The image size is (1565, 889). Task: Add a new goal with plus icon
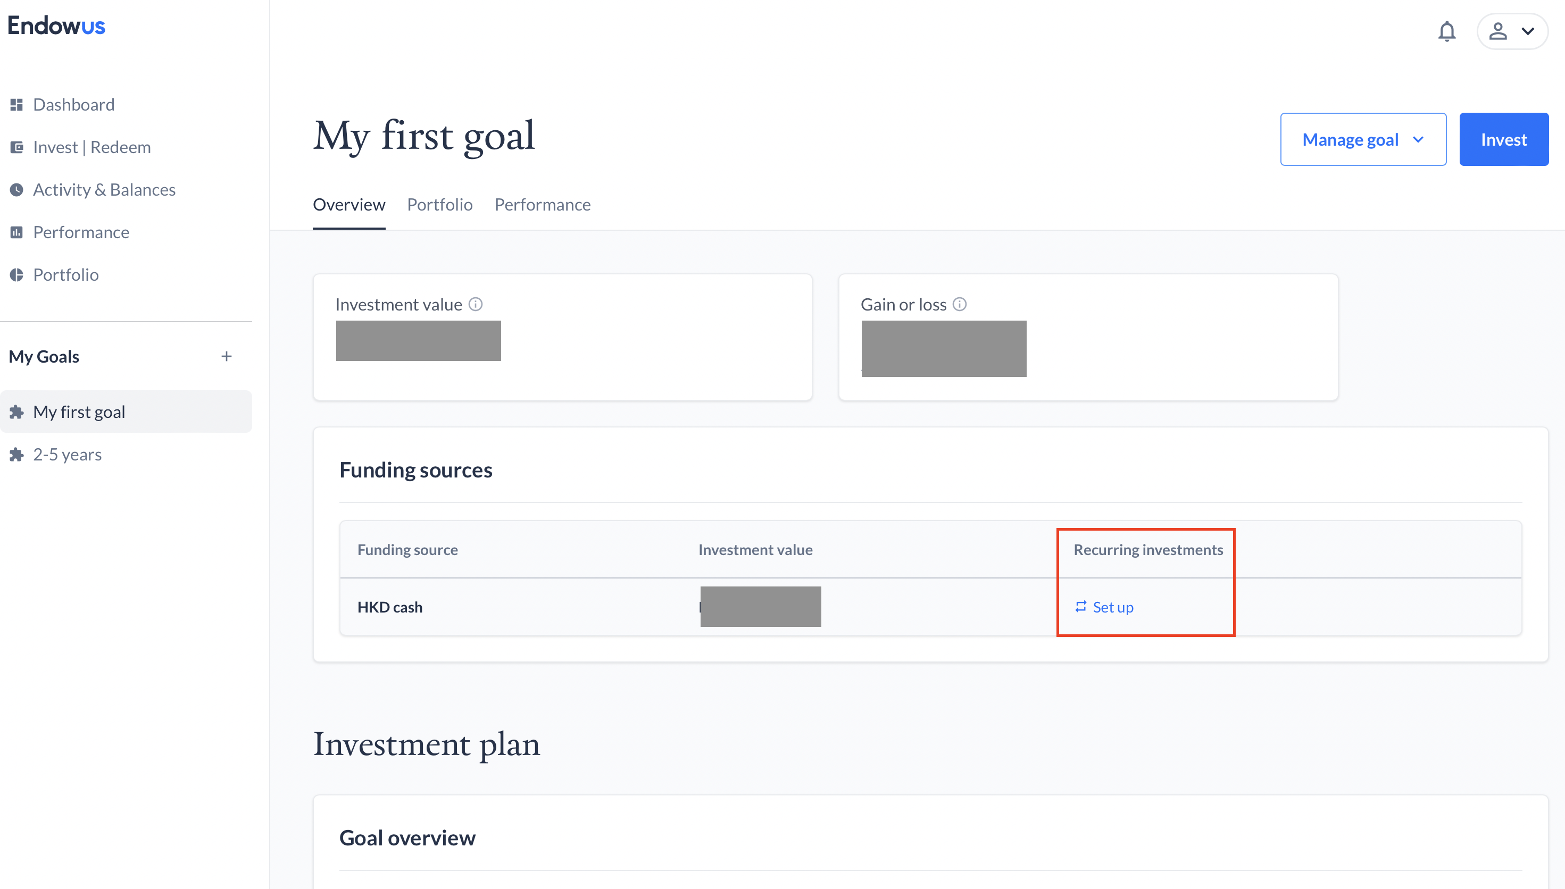[227, 356]
